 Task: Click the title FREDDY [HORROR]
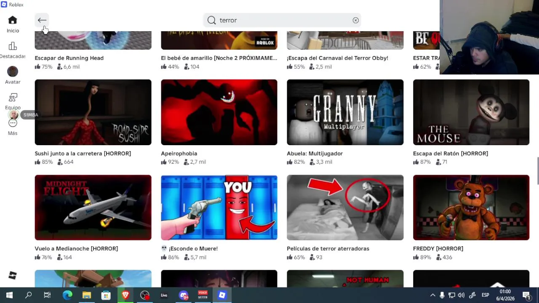438,249
